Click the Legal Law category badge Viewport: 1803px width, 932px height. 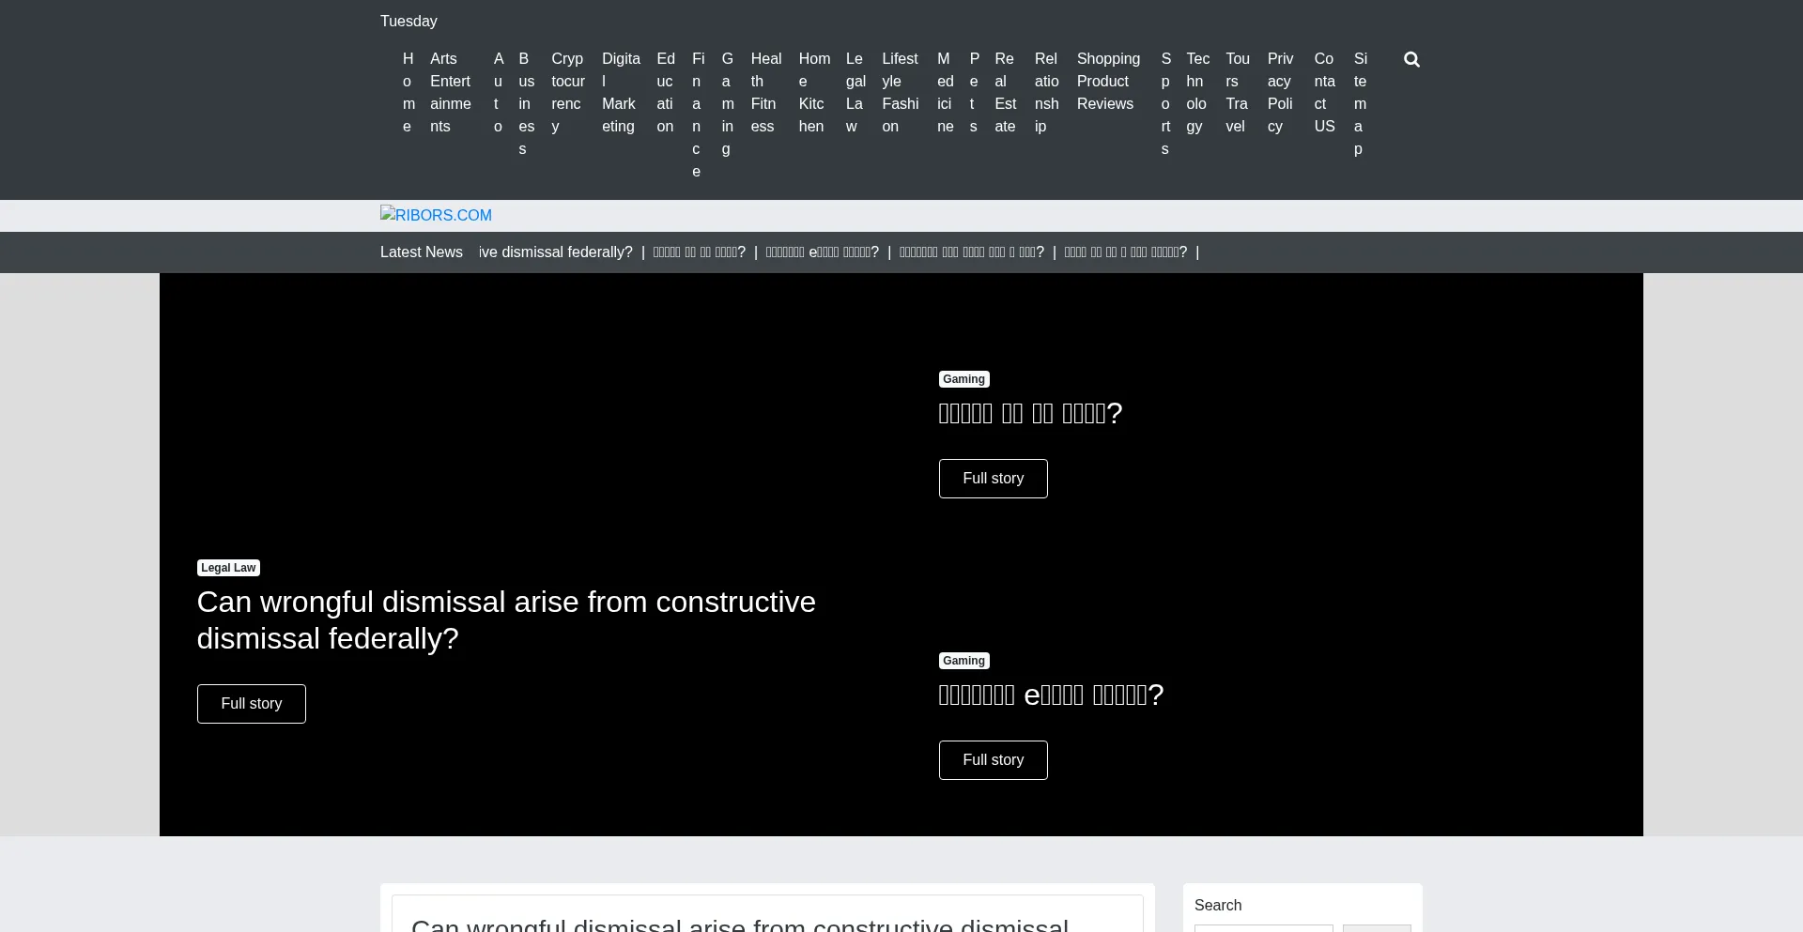[x=228, y=568]
